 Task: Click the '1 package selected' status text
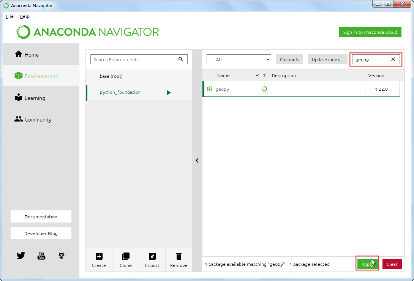[x=310, y=264]
